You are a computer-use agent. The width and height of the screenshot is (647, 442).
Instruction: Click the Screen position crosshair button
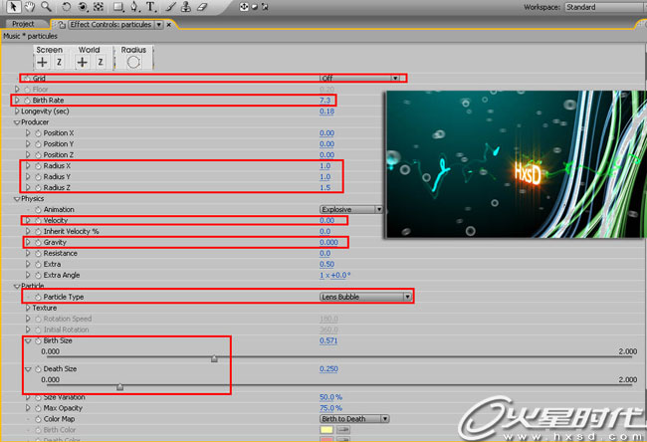(x=42, y=62)
